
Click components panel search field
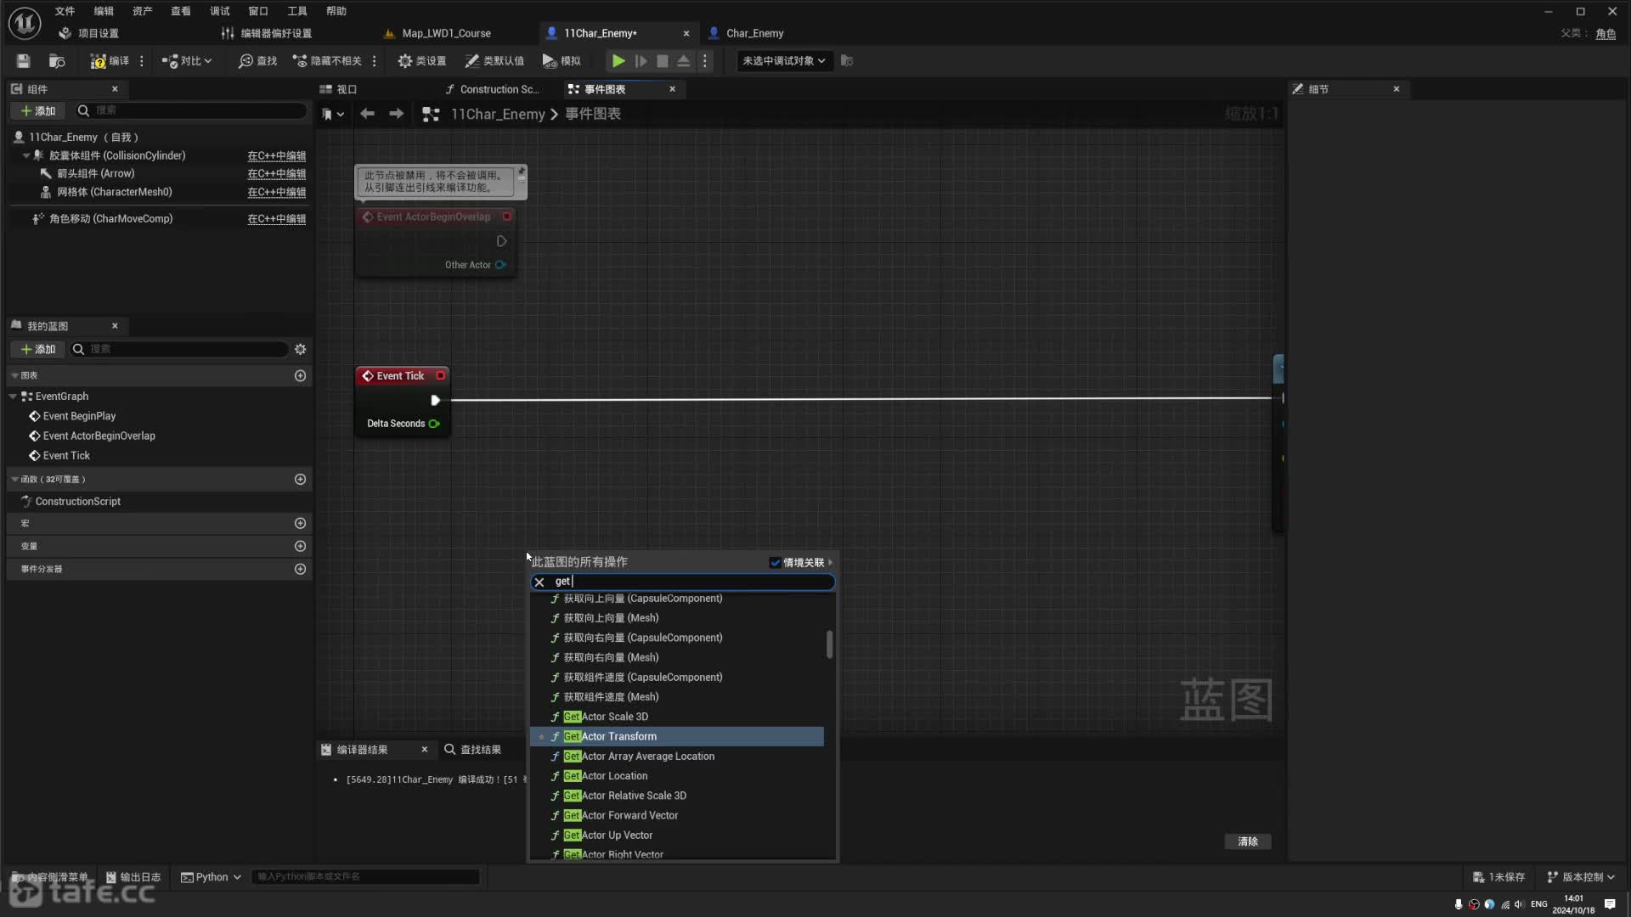[191, 110]
